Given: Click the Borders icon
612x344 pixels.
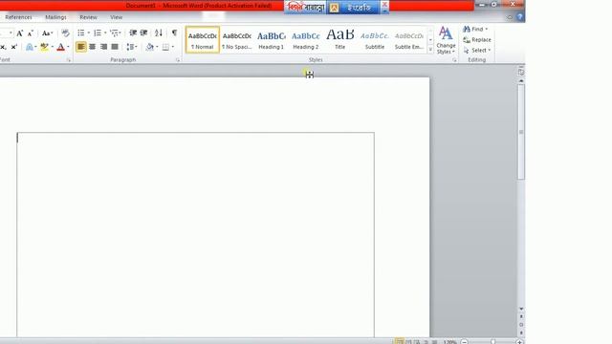Looking at the screenshot, I should click(165, 47).
